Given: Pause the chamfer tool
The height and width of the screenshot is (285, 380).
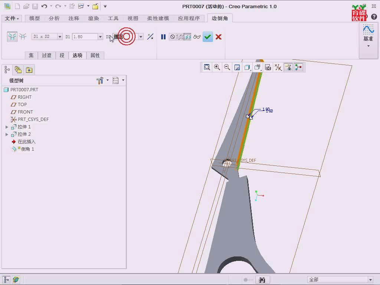Looking at the screenshot, I should pos(163,37).
